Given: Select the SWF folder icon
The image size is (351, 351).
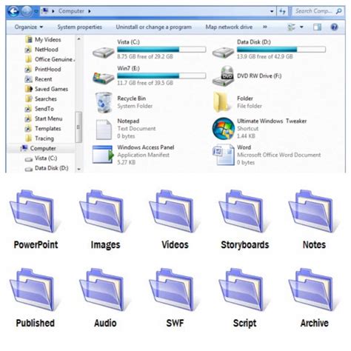Looking at the screenshot, I should (173, 290).
